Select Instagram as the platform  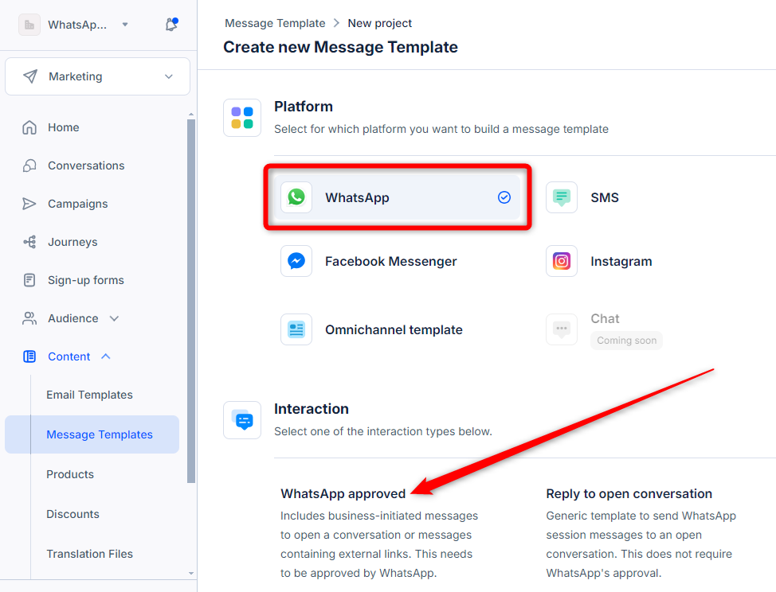pyautogui.click(x=621, y=261)
